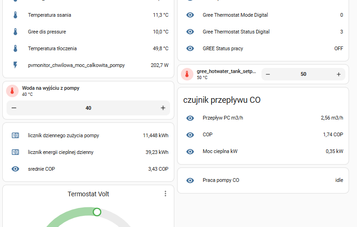
Task: Click eye icon for Moc cieplna kW
Action: [x=190, y=152]
